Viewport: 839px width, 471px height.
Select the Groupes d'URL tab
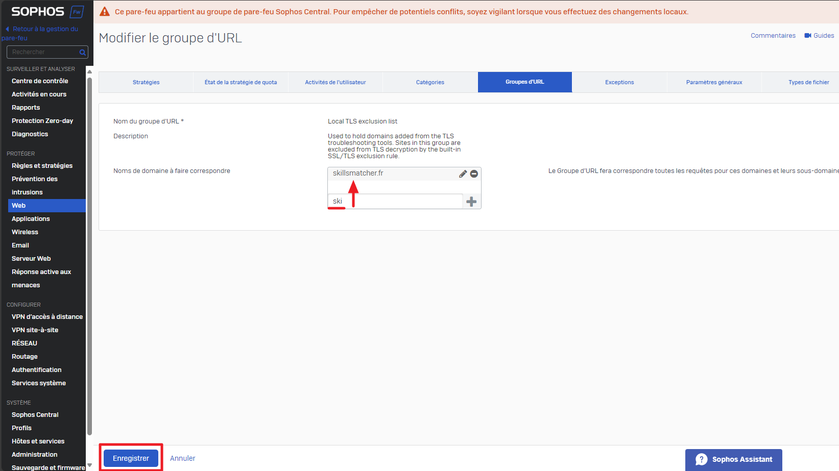pos(525,82)
